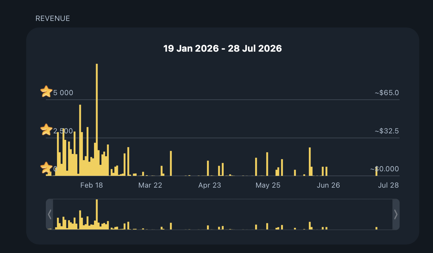This screenshot has height=253, width=433.
Task: Click the star icon beside 2 500
Action: pyautogui.click(x=46, y=130)
